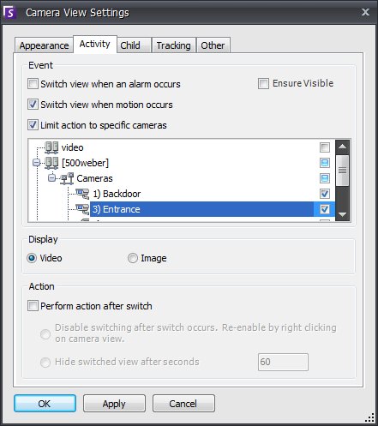This screenshot has width=378, height=426.
Task: Click the camera list scroll down arrow
Action: point(342,214)
